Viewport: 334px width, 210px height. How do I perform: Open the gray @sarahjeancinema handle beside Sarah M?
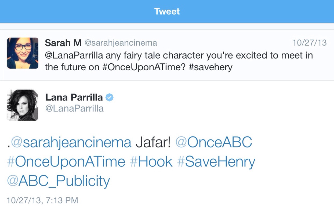(121, 43)
